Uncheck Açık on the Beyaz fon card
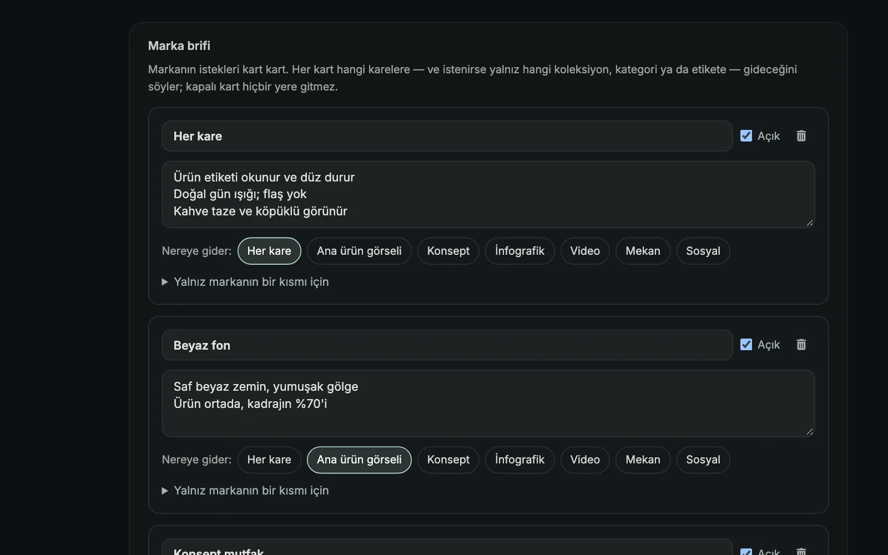 (x=746, y=345)
